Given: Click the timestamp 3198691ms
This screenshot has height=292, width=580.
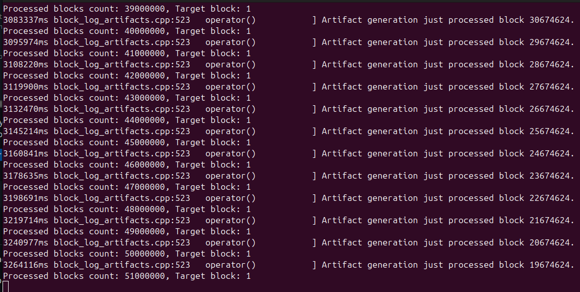Looking at the screenshot, I should [25, 198].
